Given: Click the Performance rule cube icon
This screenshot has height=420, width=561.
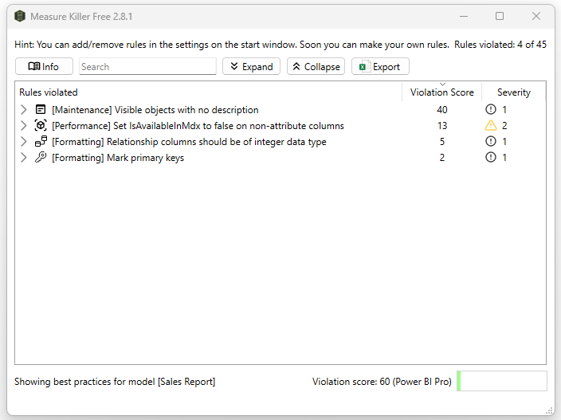Looking at the screenshot, I should point(41,126).
